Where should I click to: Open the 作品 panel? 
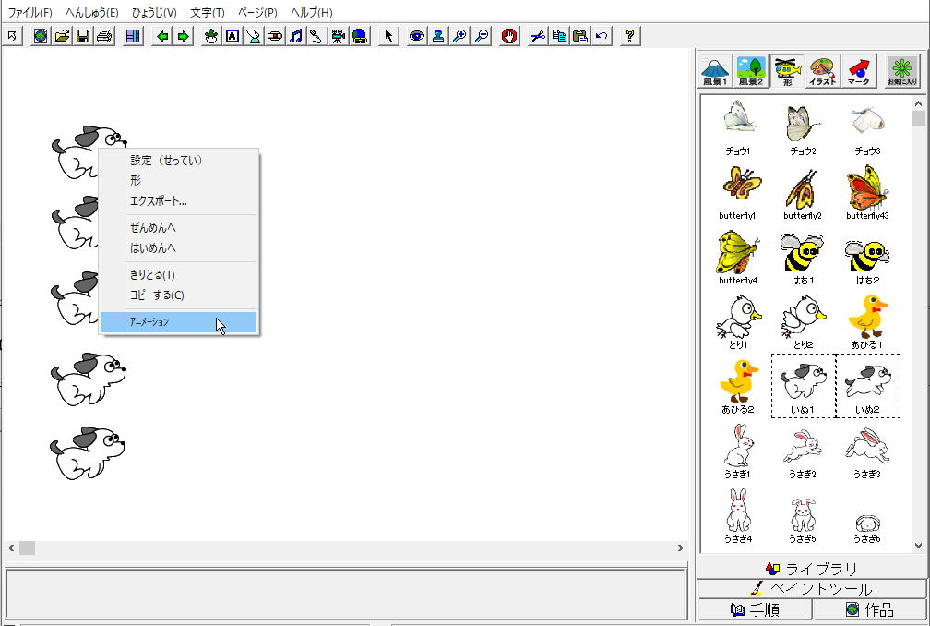pos(870,609)
